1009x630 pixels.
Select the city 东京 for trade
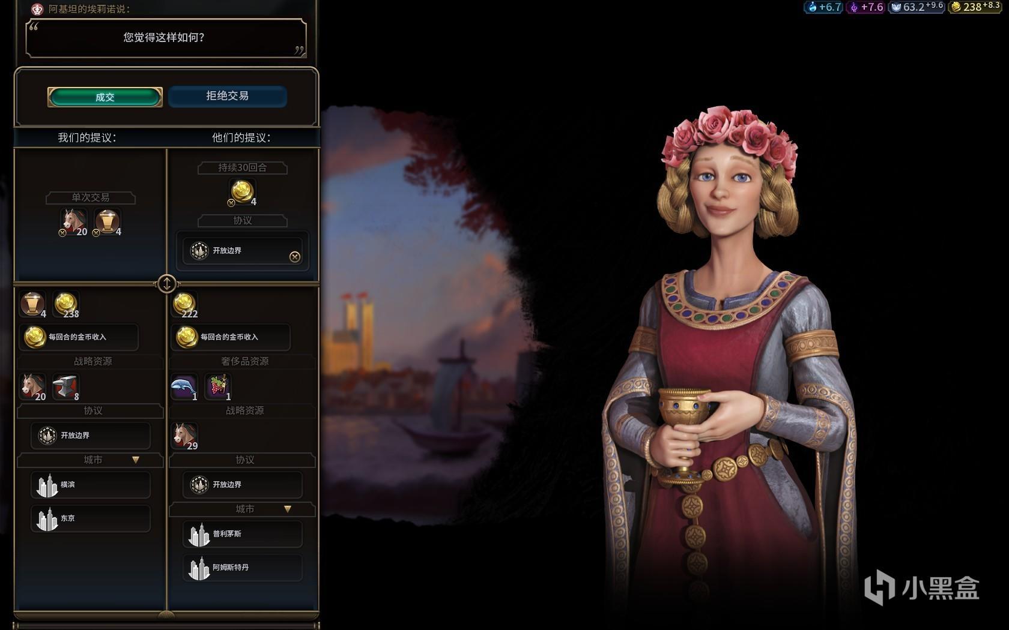coord(91,518)
